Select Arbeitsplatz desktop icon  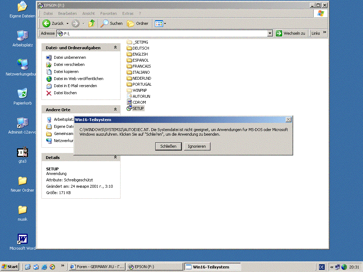tap(22, 36)
